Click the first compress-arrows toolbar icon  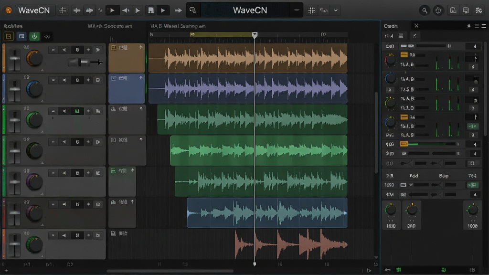point(77,11)
